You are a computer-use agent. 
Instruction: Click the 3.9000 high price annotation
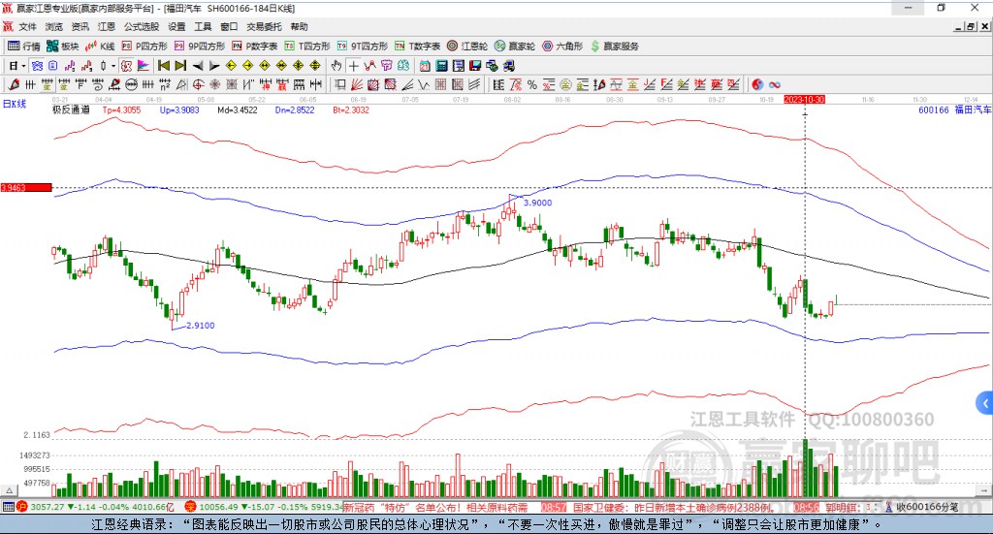(537, 203)
